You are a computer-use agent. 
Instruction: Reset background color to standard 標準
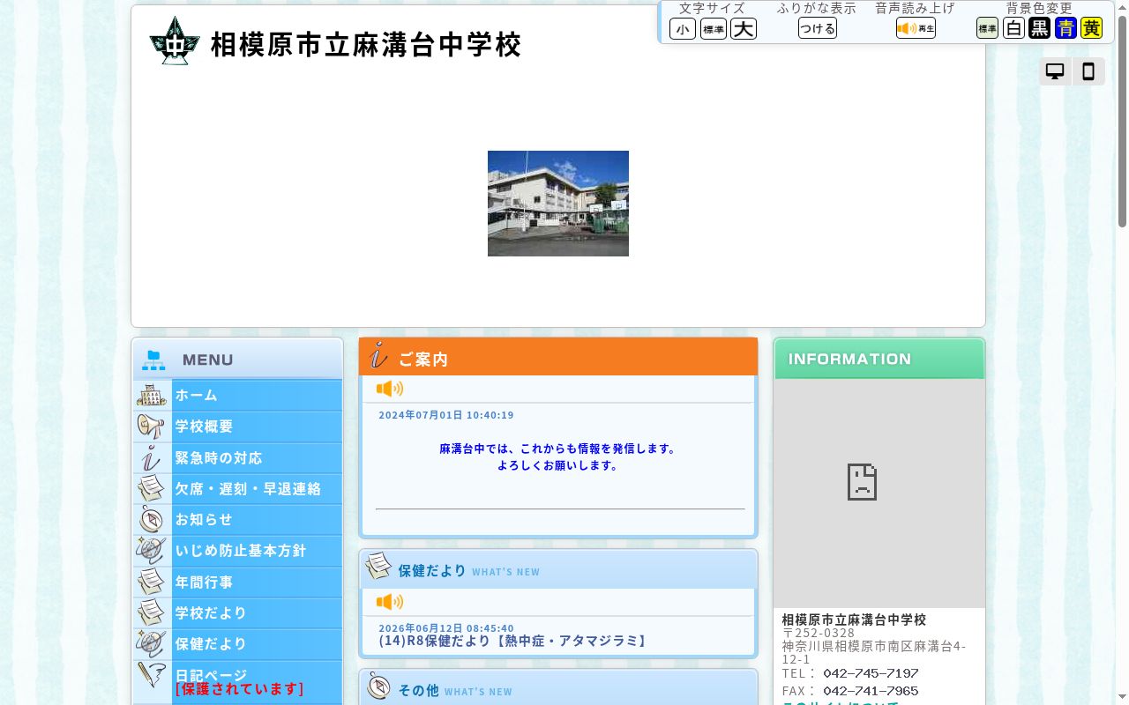tap(987, 28)
